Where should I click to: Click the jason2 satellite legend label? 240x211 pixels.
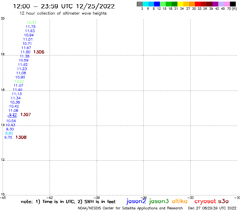(136, 201)
